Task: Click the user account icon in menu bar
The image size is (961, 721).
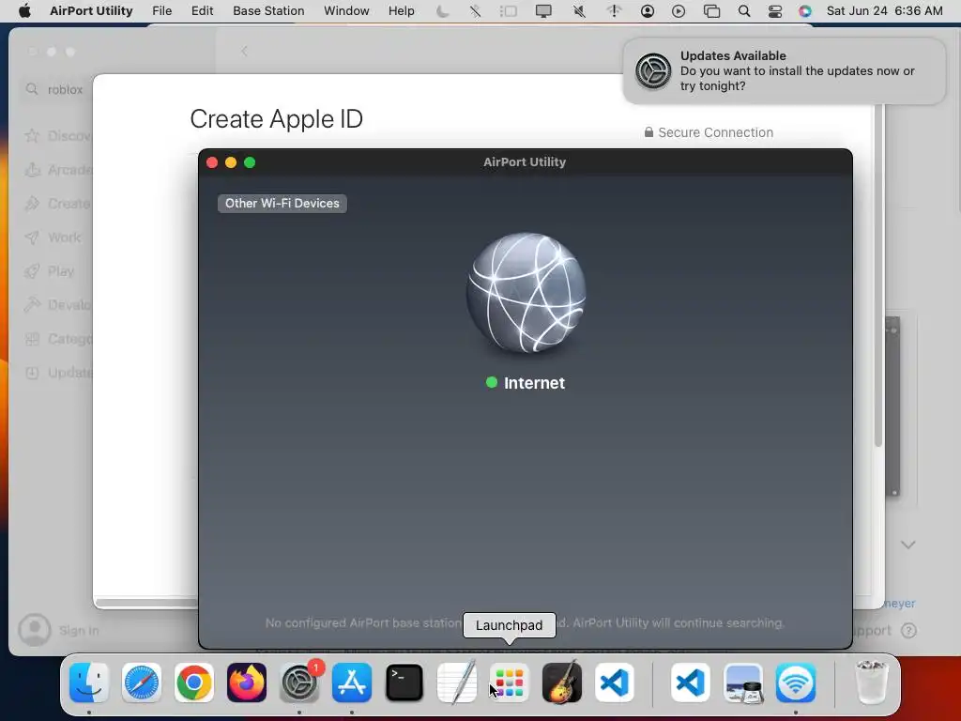Action: (648, 11)
